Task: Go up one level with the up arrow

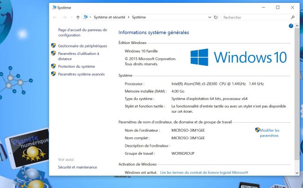Action: point(78,18)
